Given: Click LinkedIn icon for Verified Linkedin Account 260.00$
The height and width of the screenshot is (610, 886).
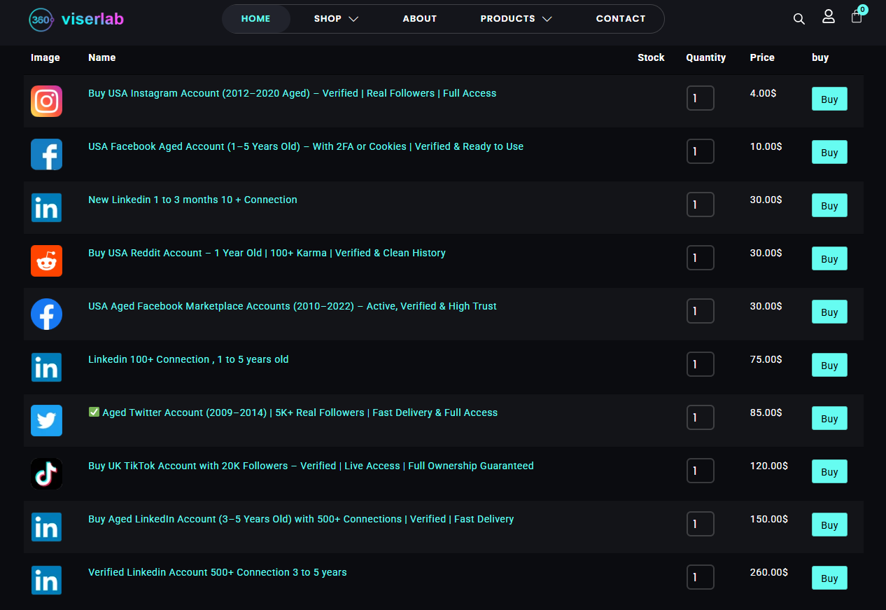Looking at the screenshot, I should click(46, 581).
